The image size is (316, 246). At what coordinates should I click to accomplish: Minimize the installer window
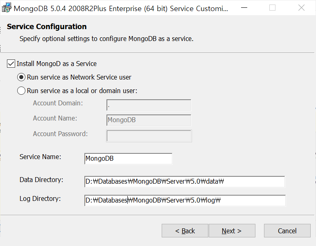[x=244, y=8]
